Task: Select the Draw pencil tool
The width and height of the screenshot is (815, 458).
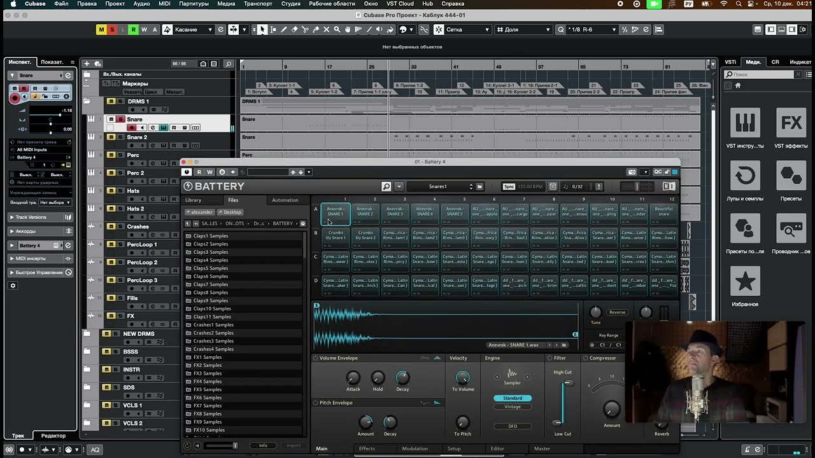Action: click(283, 29)
